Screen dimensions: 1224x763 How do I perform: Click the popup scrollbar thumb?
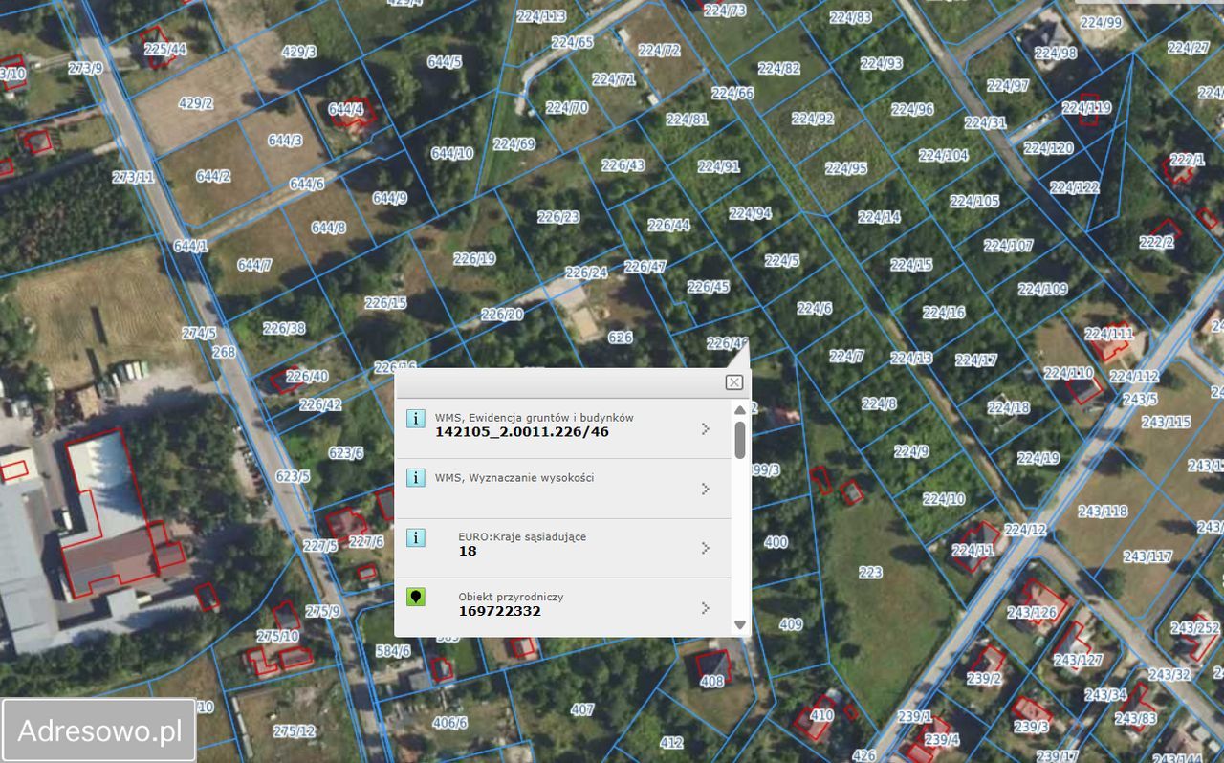click(x=740, y=439)
